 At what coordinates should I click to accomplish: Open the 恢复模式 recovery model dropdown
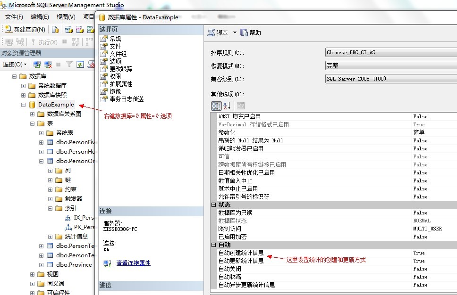point(391,66)
